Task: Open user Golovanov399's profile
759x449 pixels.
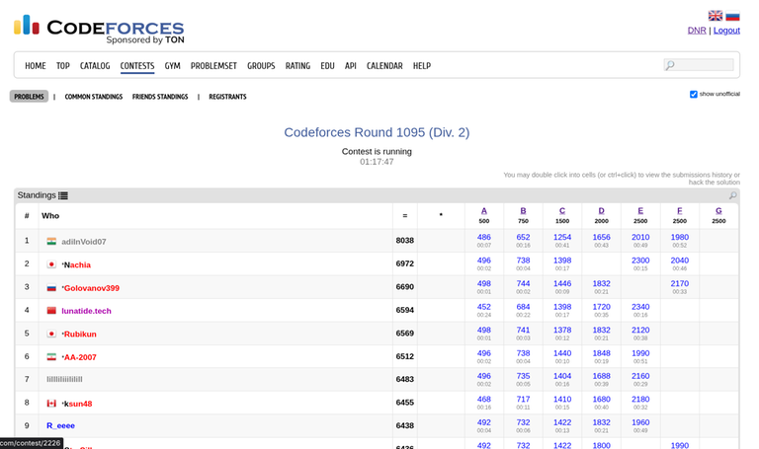Action: [92, 288]
